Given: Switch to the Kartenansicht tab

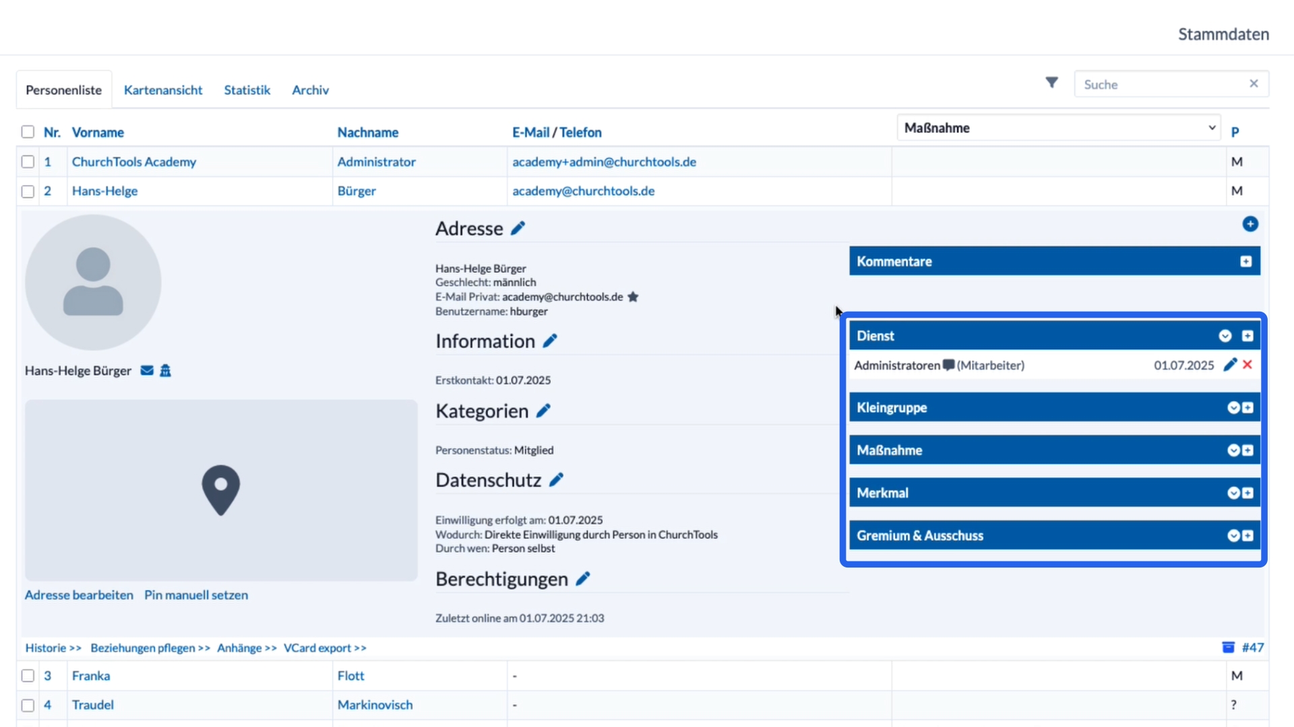Looking at the screenshot, I should pos(163,90).
